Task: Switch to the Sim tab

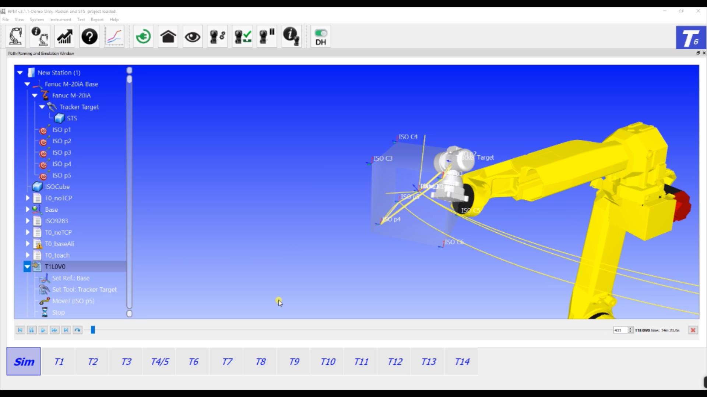Action: coord(24,362)
